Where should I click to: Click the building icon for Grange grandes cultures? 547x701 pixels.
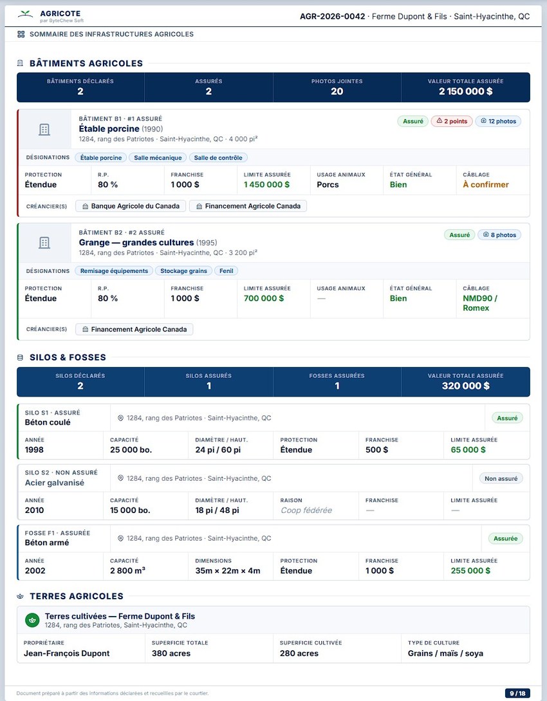pos(44,243)
